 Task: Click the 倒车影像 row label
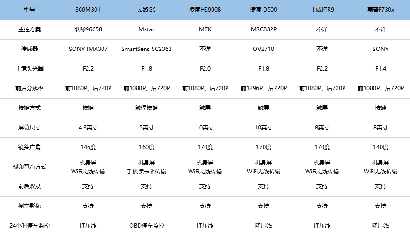click(29, 206)
